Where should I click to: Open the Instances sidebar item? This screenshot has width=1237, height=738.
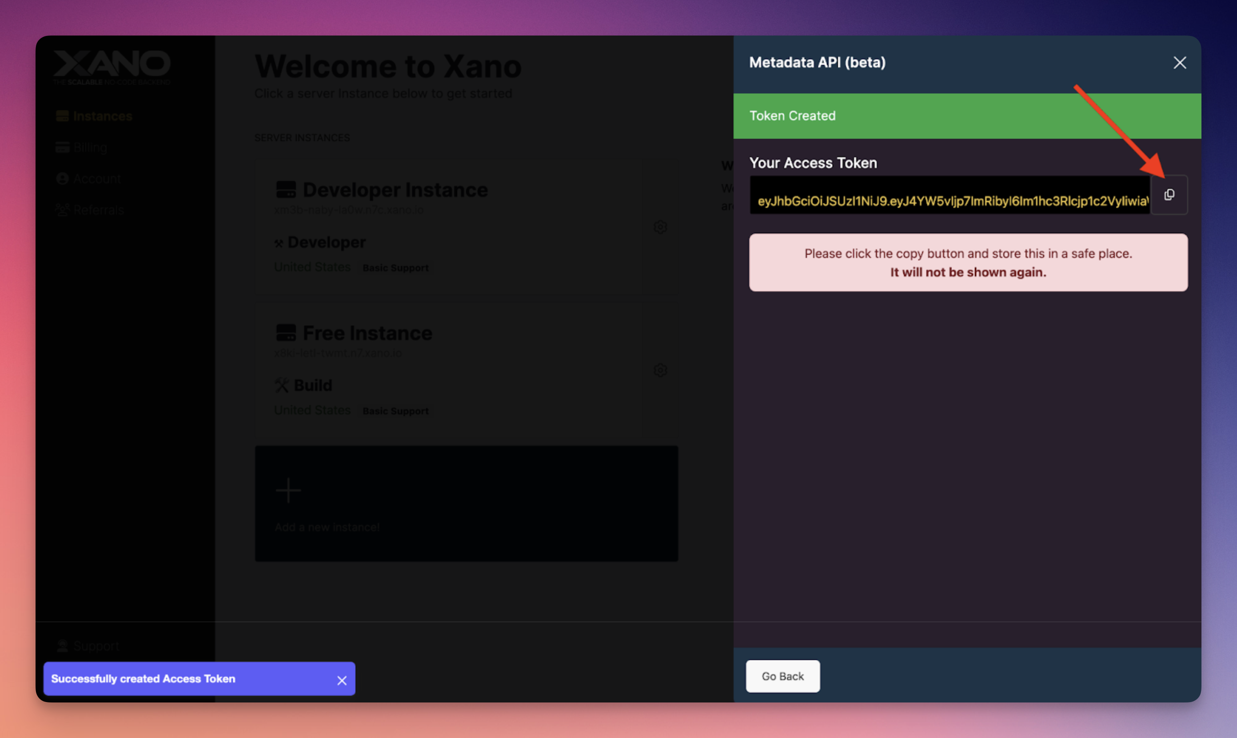tap(94, 116)
